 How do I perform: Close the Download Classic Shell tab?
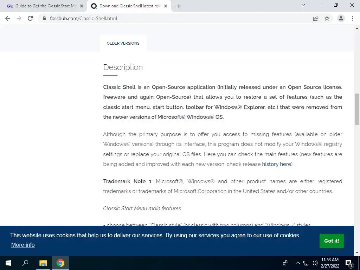pos(166,6)
